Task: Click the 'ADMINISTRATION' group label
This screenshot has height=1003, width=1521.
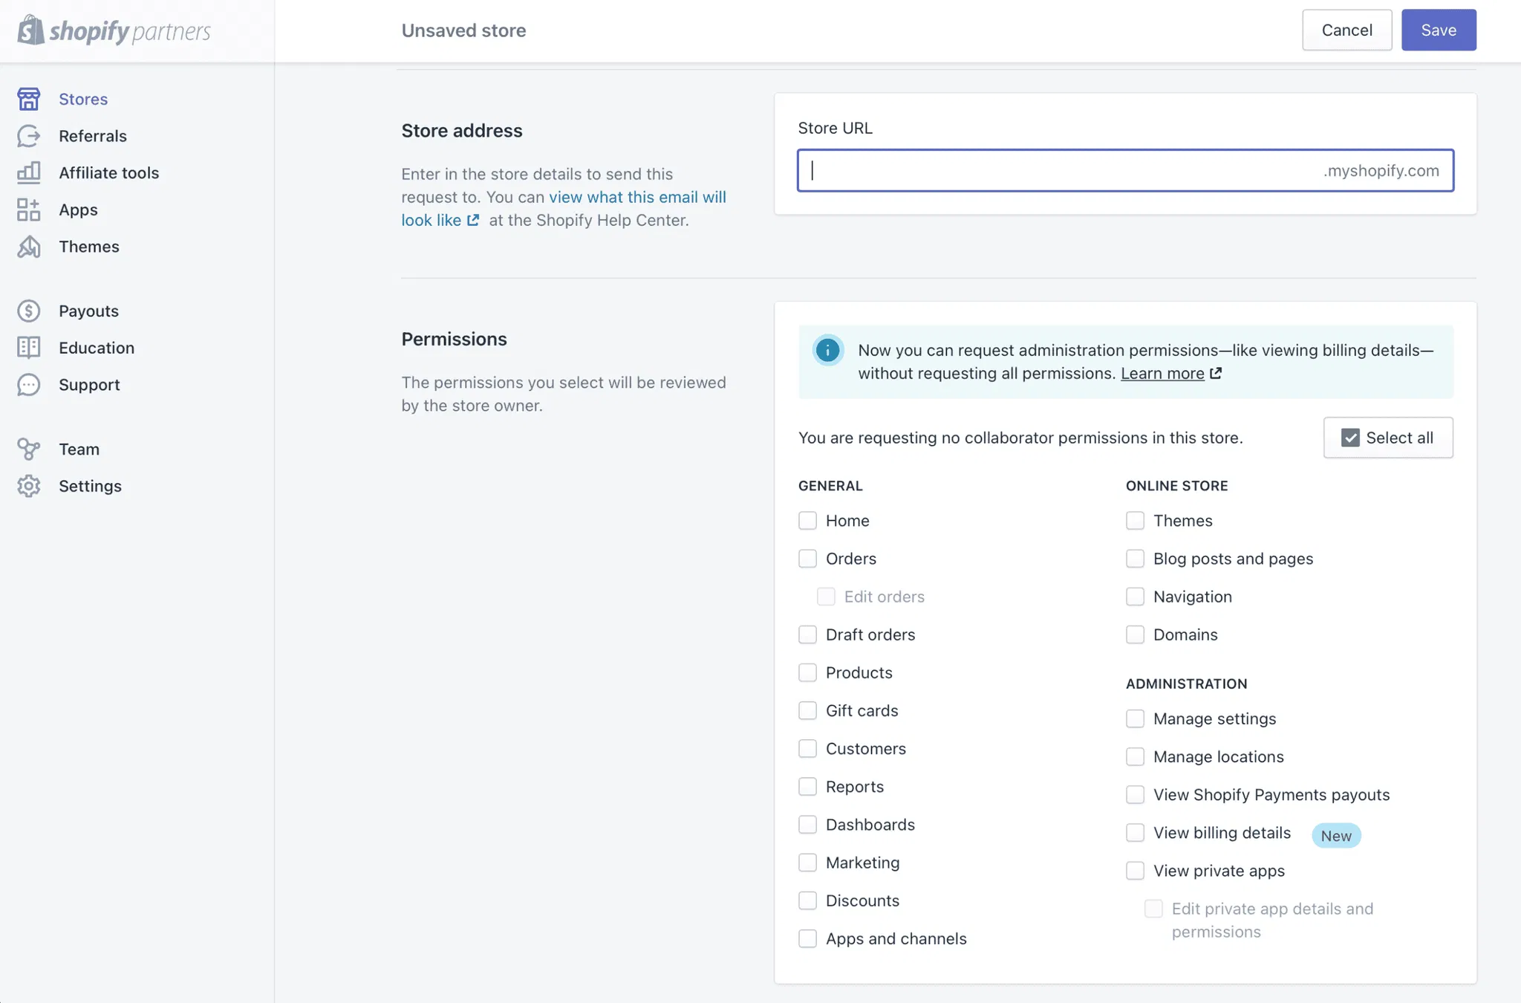Action: pos(1186,684)
